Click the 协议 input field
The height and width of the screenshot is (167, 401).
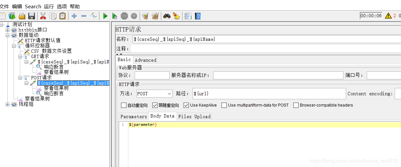[x=152, y=75]
